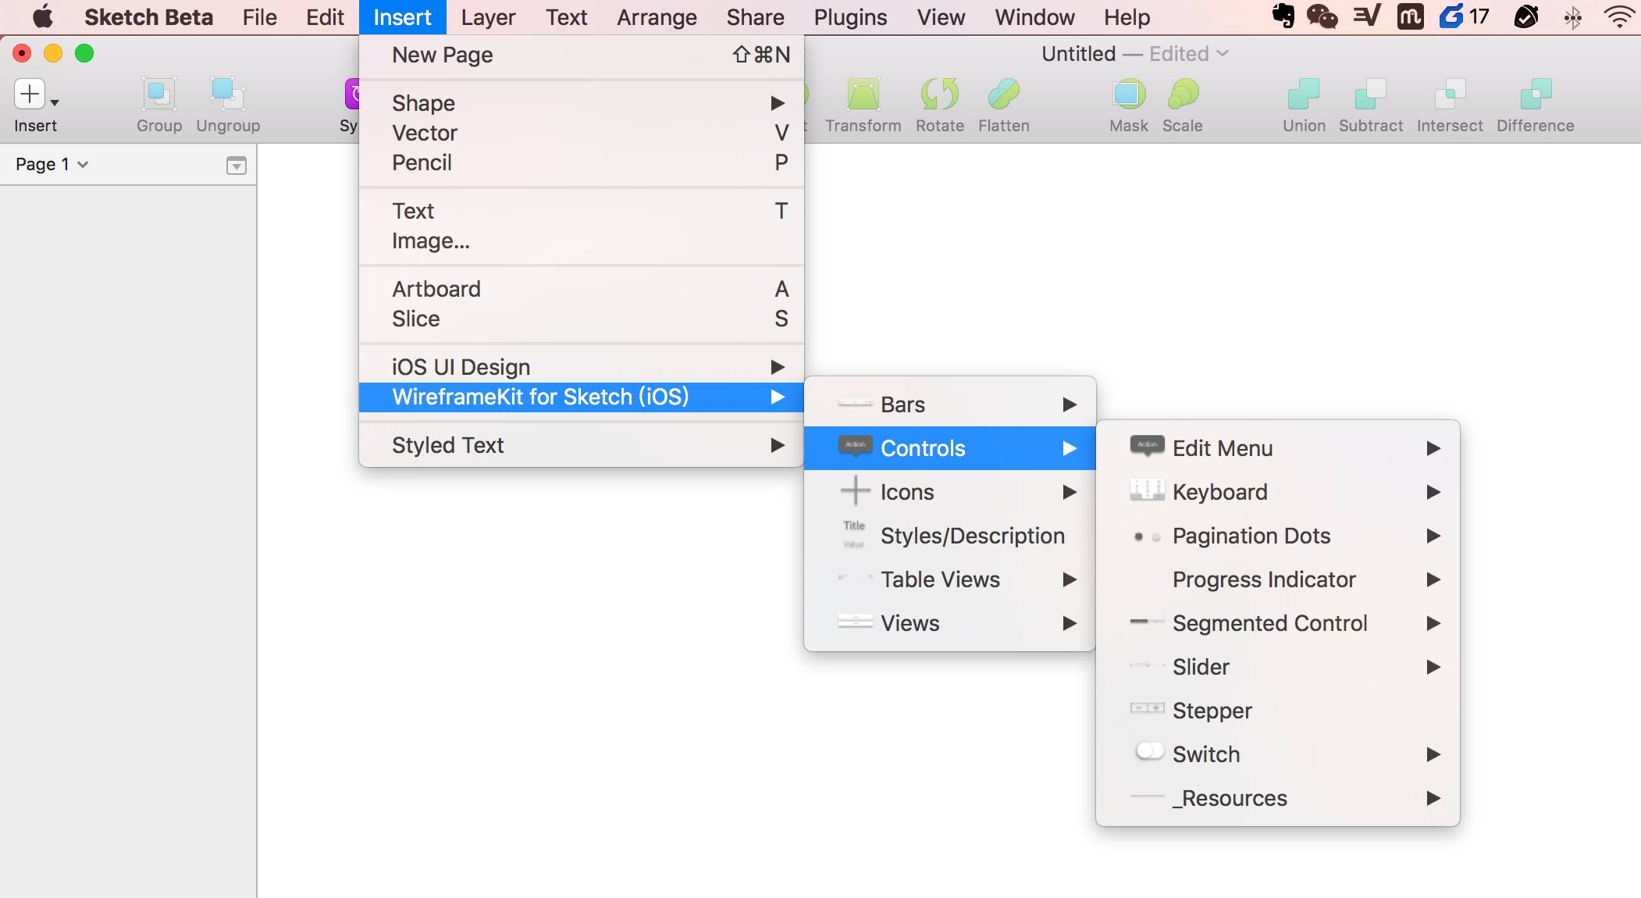Open the Window menu
This screenshot has width=1641, height=898.
coord(1034,17)
